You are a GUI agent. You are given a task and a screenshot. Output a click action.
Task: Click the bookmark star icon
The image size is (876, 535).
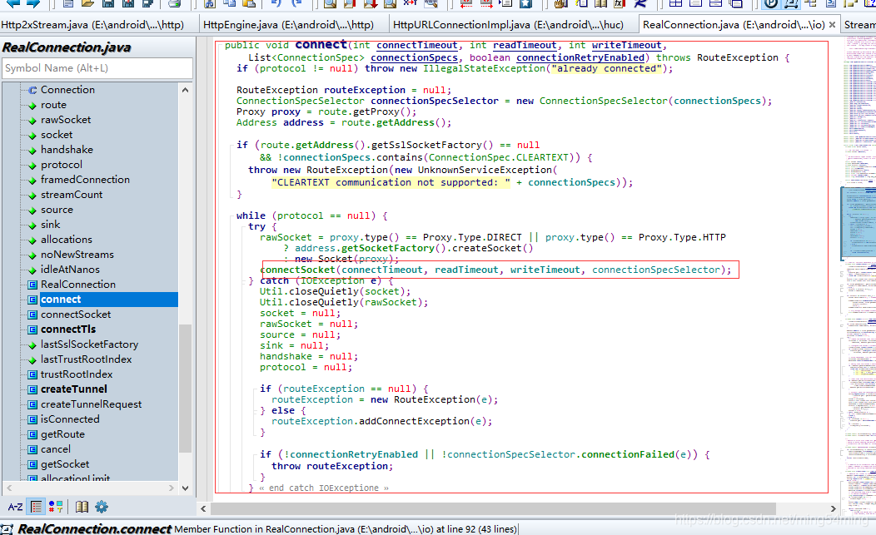coord(525,3)
